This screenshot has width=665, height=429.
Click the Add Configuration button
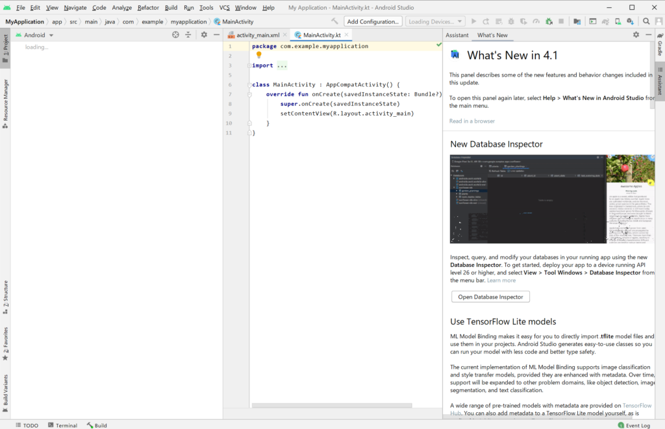(x=373, y=21)
